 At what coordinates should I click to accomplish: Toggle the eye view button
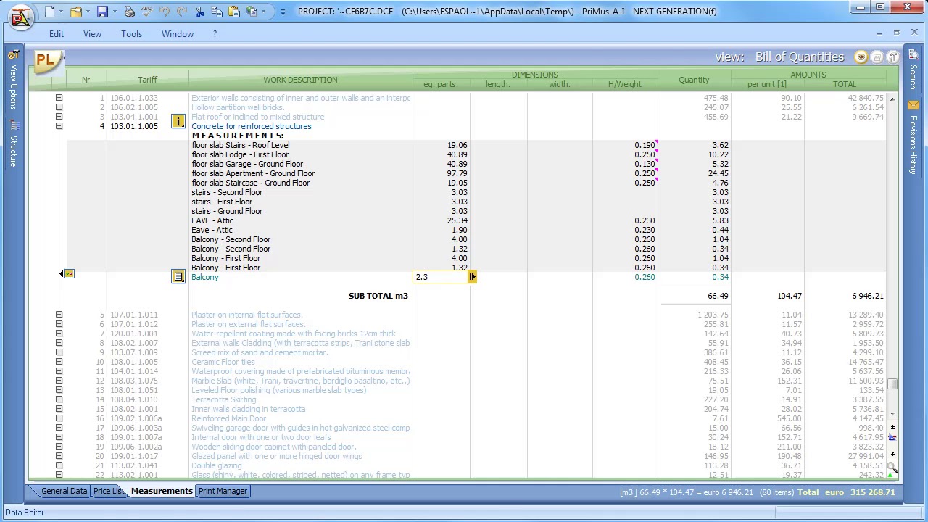point(861,57)
